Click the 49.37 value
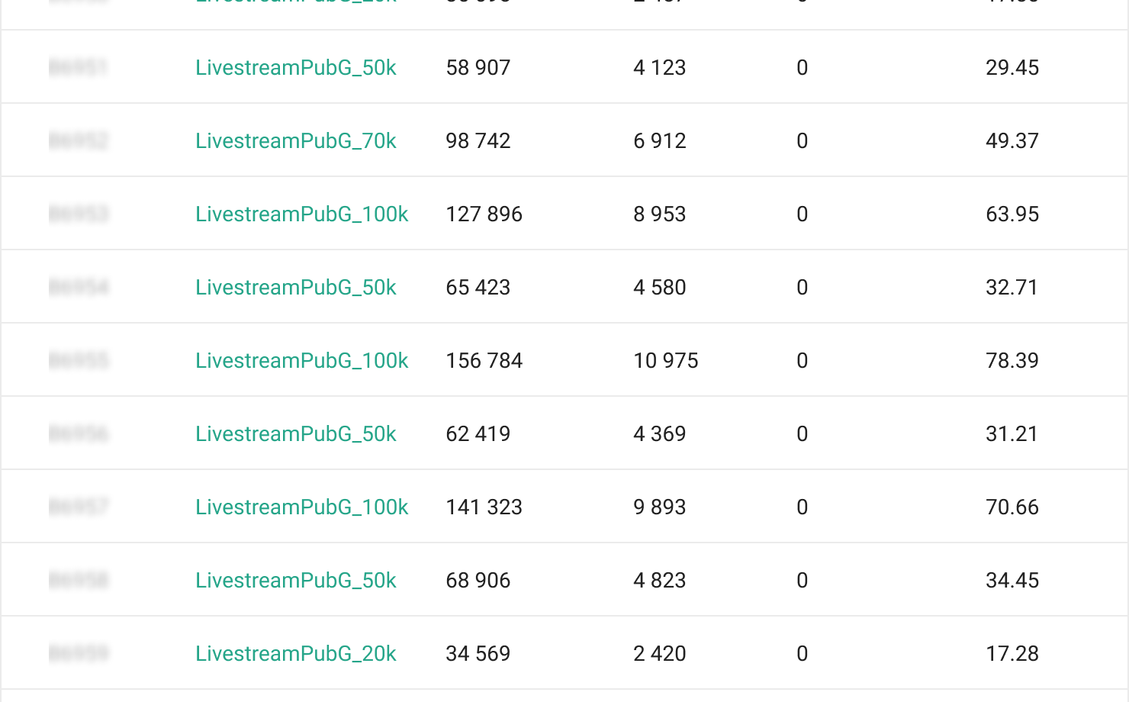Viewport: 1129px width, 702px height. tap(1012, 141)
